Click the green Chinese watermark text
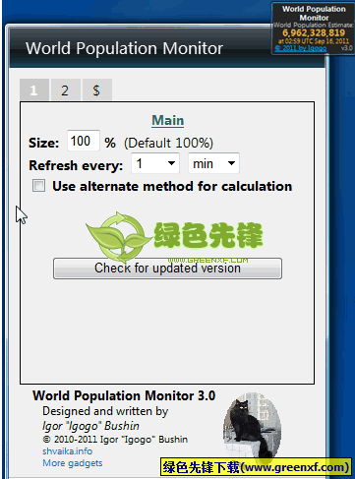Image resolution: width=355 pixels, height=479 pixels. pos(208,235)
